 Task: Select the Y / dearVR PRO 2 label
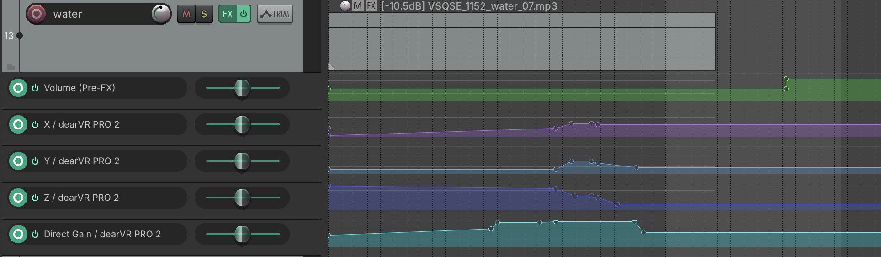point(81,161)
